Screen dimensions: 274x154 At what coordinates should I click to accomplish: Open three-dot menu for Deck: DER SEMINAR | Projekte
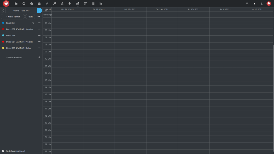39,42
